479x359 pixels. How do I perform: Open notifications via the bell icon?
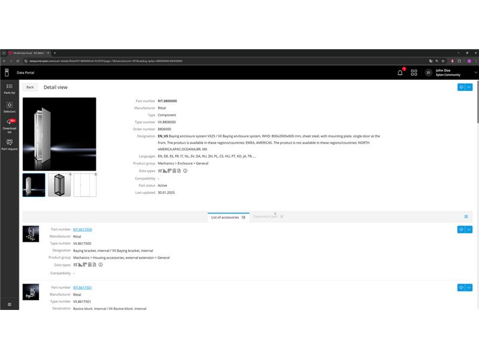coord(400,72)
